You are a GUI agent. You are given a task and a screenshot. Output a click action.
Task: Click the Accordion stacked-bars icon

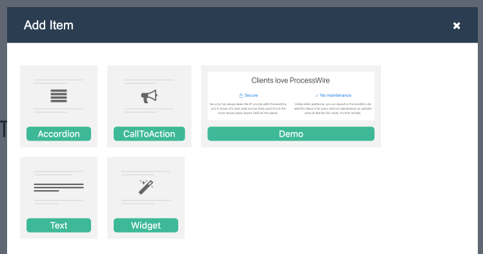(x=59, y=96)
